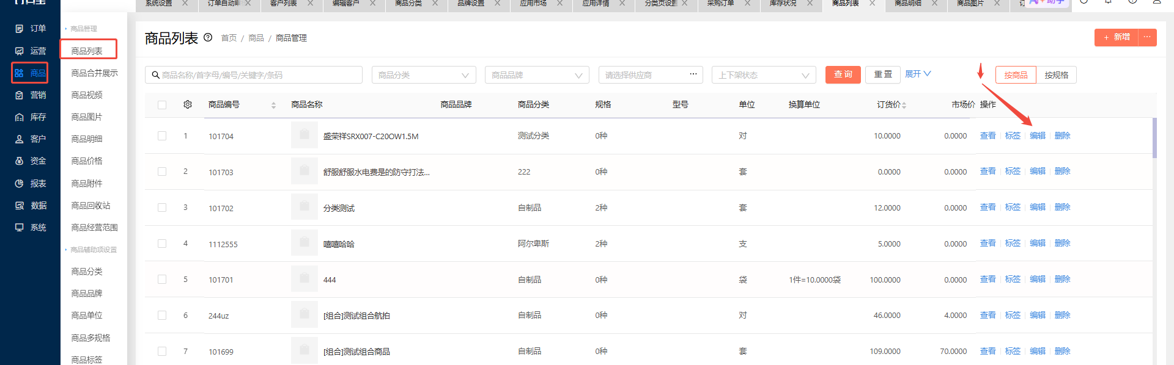Open the 报表 module in the left sidebar
Image resolution: width=1174 pixels, height=365 pixels.
pyautogui.click(x=31, y=183)
